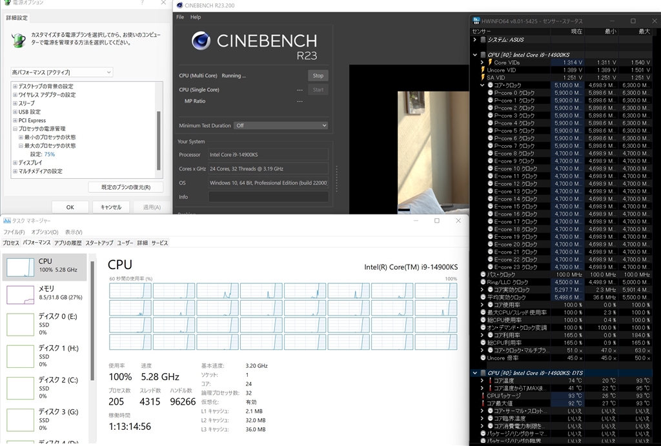Click 既定のプランの復元(R) button
The width and height of the screenshot is (661, 446).
click(x=126, y=187)
